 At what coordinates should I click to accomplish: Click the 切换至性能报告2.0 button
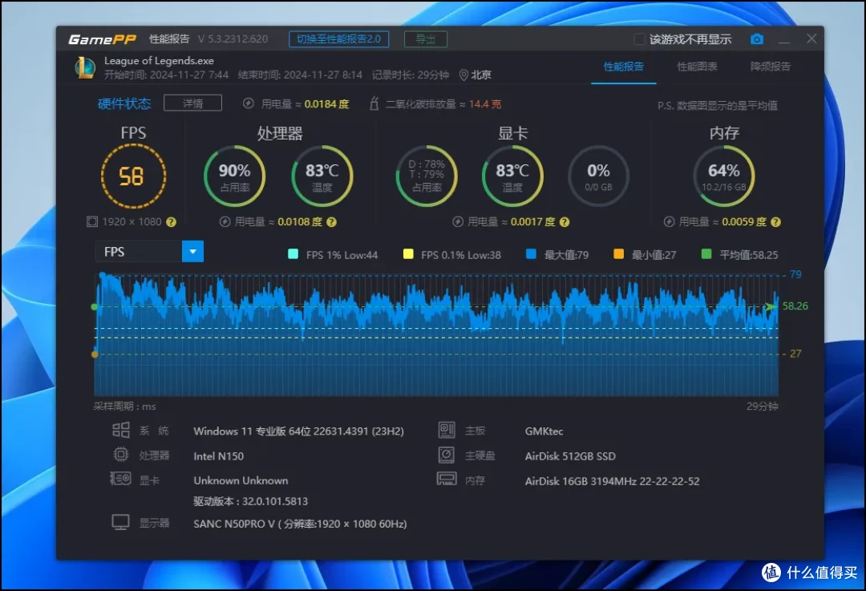tap(338, 39)
